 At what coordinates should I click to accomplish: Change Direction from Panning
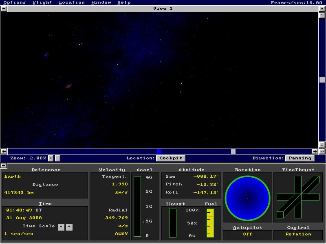click(x=300, y=158)
